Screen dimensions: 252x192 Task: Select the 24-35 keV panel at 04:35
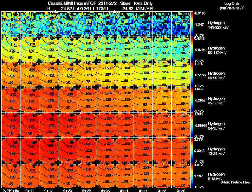pyautogui.click(x=106, y=125)
